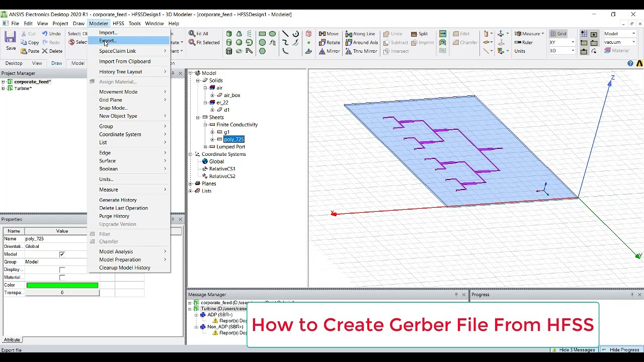Click the Fit Selected zoom icon
Image resolution: width=644 pixels, height=362 pixels.
[x=192, y=43]
